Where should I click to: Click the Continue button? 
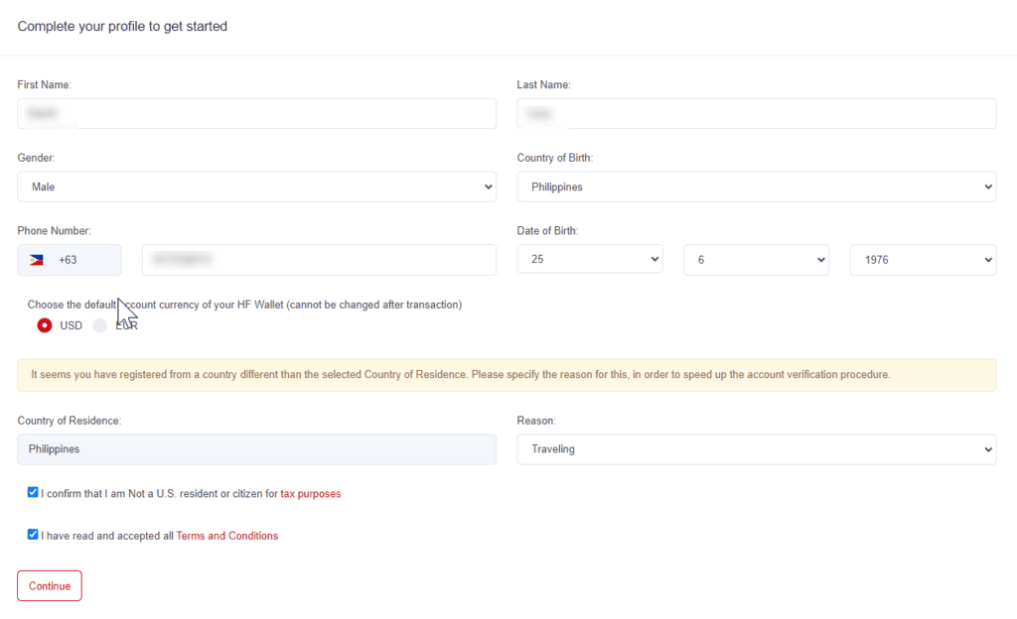pos(50,585)
